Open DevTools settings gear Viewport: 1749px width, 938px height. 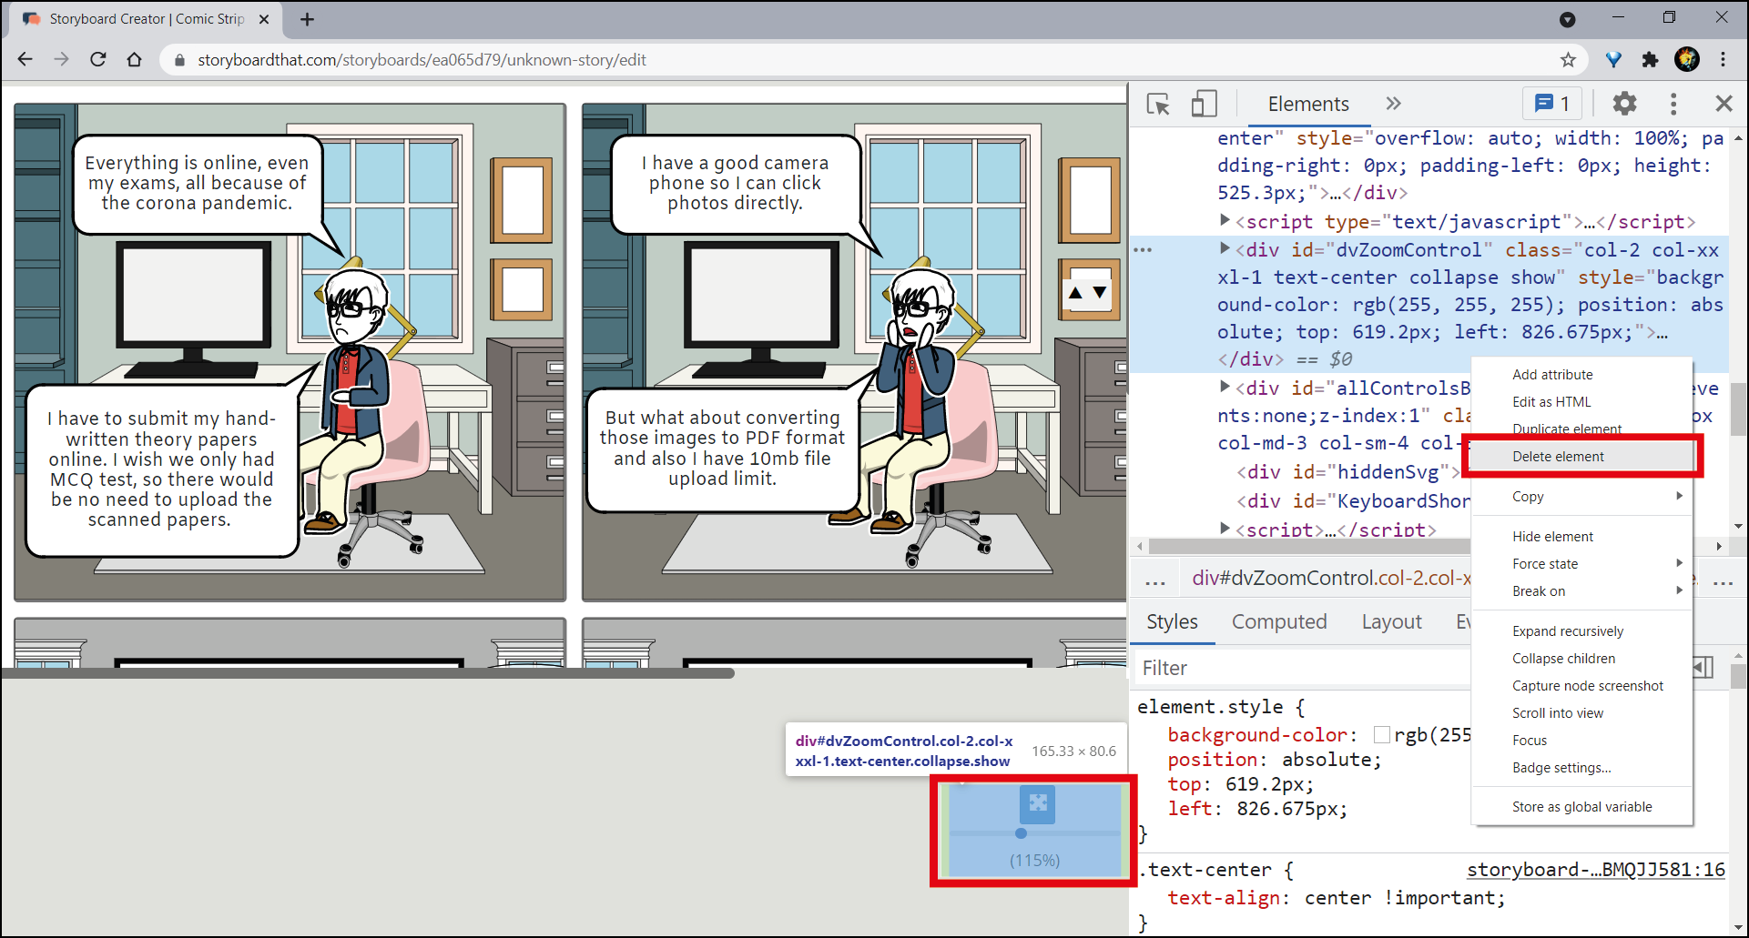(x=1624, y=104)
